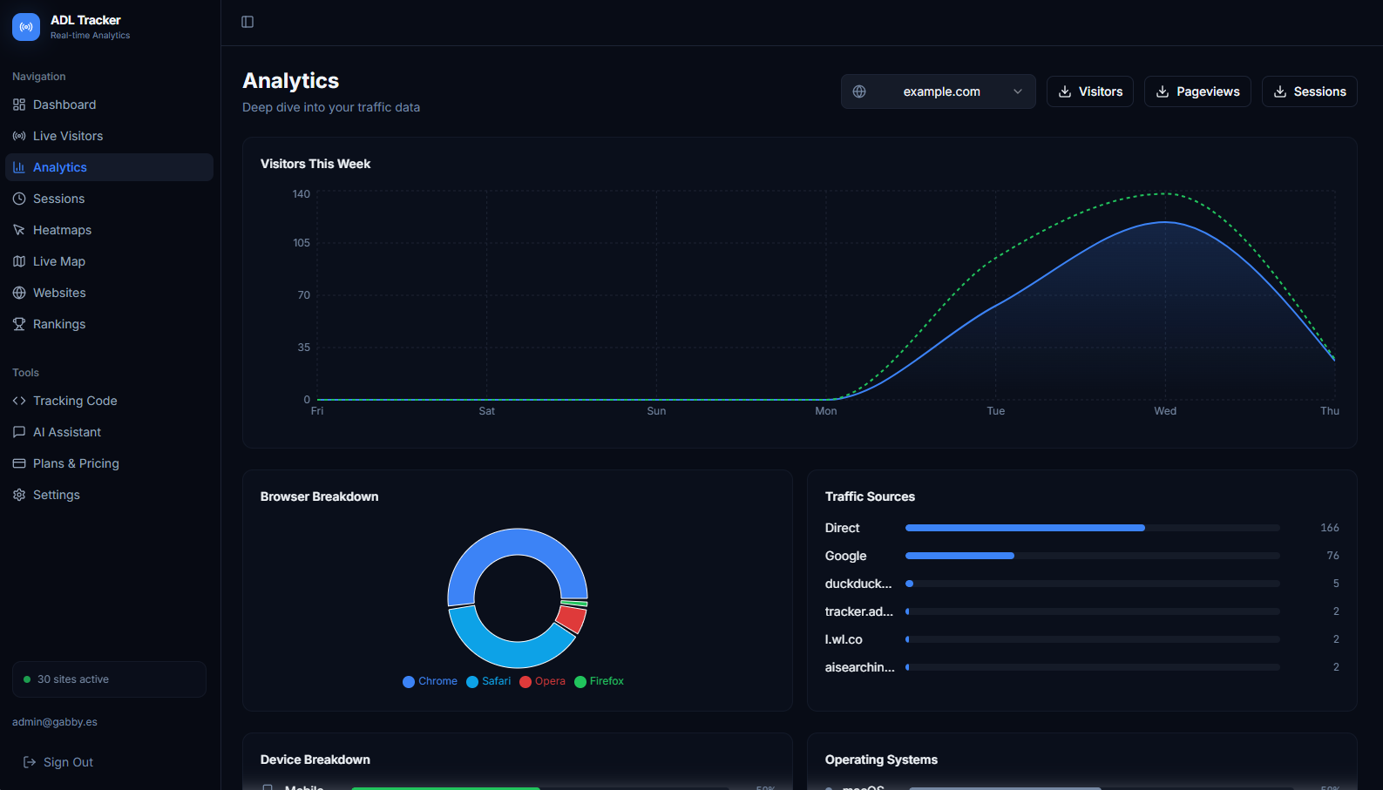This screenshot has height=790, width=1383.
Task: Open the Websites page
Action: [x=109, y=293]
